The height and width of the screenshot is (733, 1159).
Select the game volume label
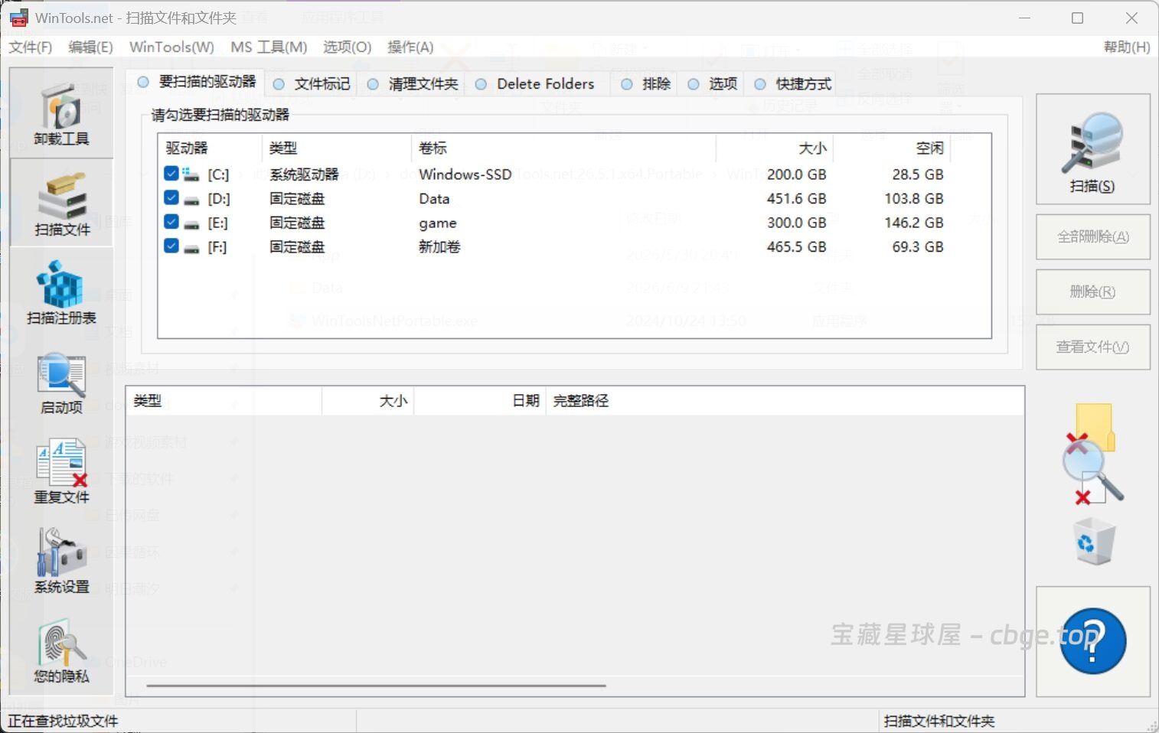(x=437, y=223)
